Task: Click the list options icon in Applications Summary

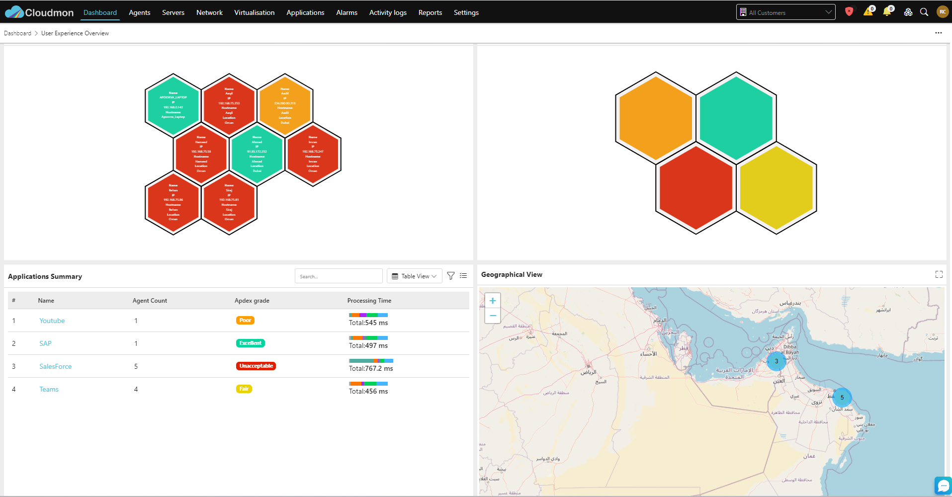Action: coord(463,276)
